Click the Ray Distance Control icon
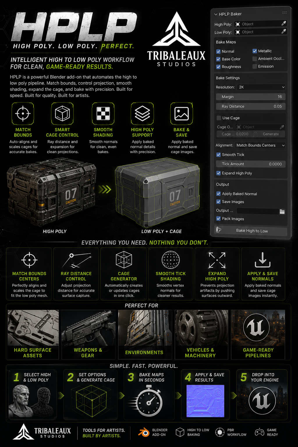Viewport: 298px width, 447px height. 76,260
